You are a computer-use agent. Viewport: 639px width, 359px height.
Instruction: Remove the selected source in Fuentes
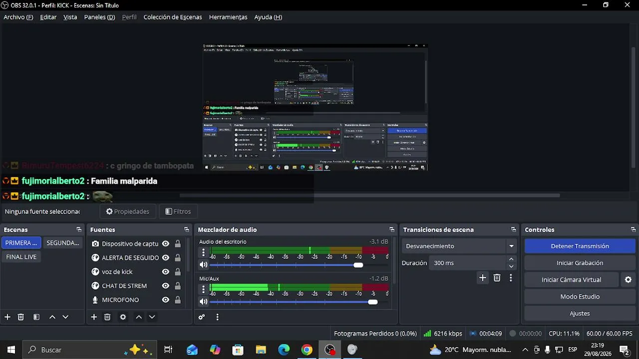coord(107,317)
